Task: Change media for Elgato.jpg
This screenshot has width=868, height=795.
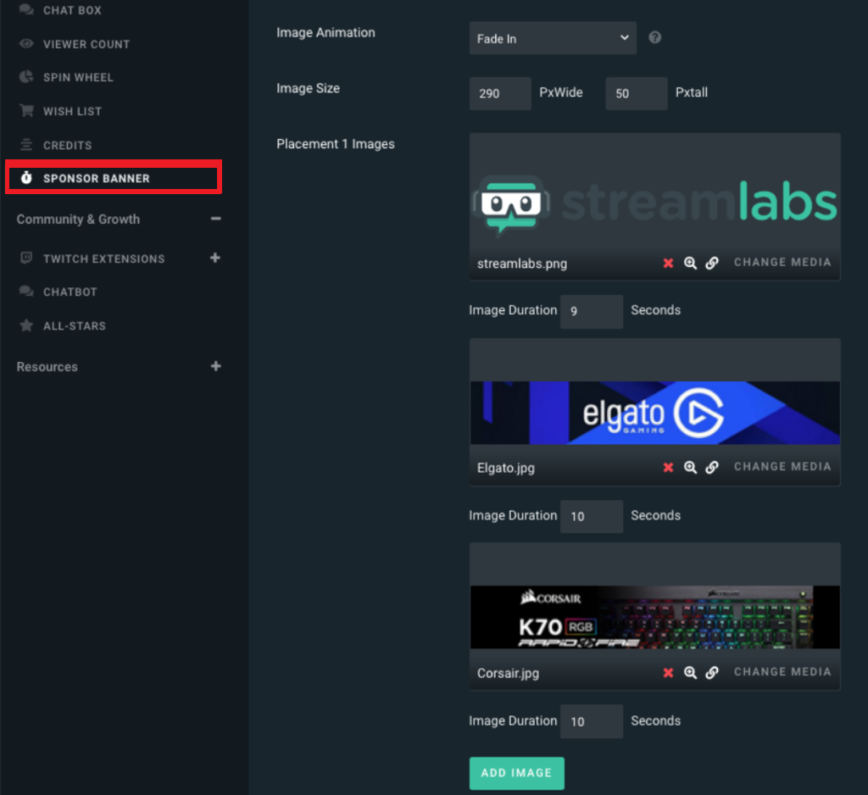Action: [782, 467]
